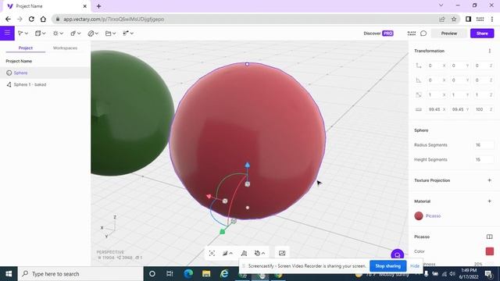The width and height of the screenshot is (500, 281).
Task: Click the red X-axis gizmo arrow
Action: 209,196
